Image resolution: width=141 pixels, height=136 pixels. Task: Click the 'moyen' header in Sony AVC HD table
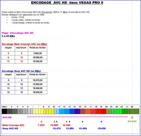tap(8, 75)
